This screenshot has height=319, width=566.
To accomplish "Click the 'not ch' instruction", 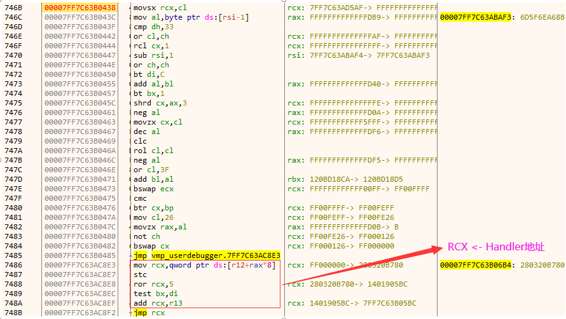I will [x=147, y=236].
